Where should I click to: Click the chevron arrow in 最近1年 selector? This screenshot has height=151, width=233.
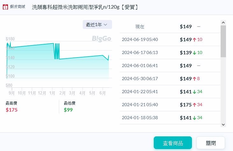click(x=105, y=25)
